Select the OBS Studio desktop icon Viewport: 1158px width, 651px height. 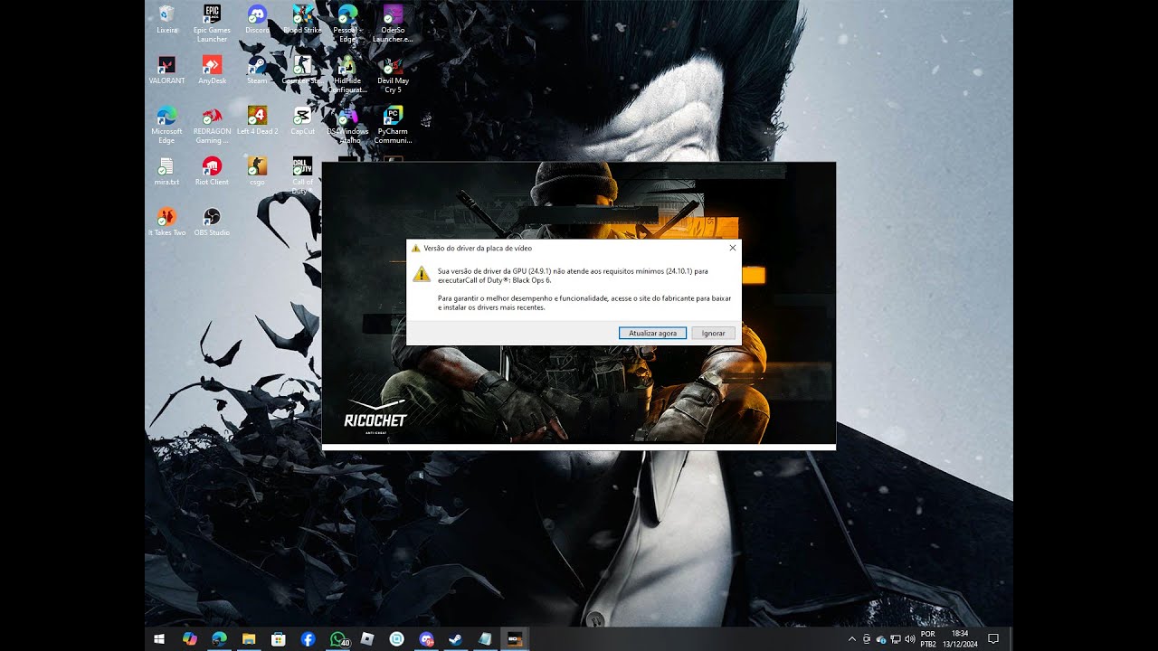(x=212, y=222)
